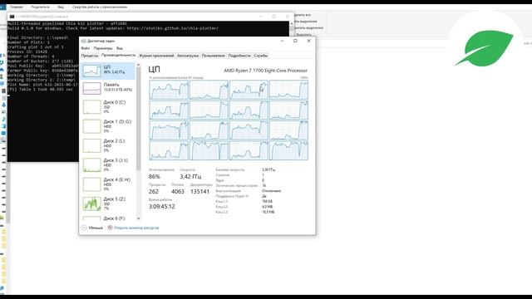The height and width of the screenshot is (299, 532).
Task: Open the Средства работы с приложениями tab
Action: [100, 7]
